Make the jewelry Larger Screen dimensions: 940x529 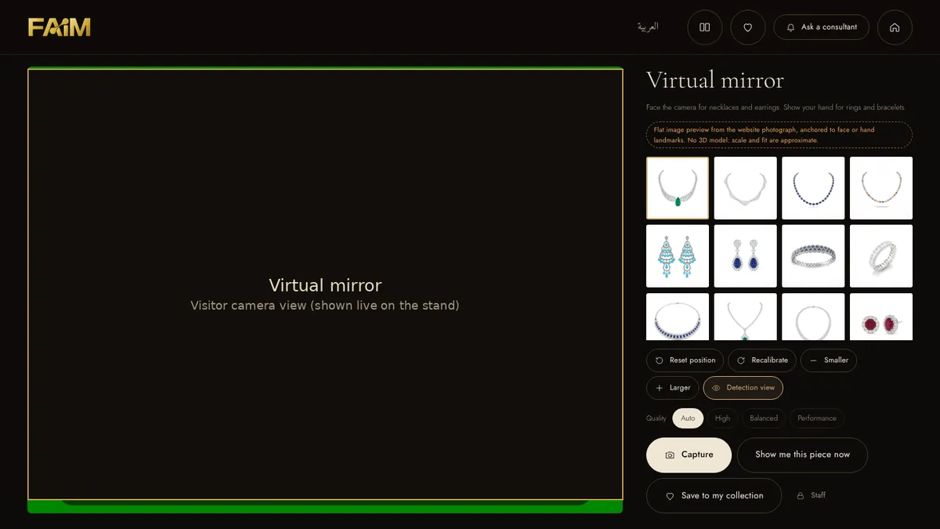[673, 388]
